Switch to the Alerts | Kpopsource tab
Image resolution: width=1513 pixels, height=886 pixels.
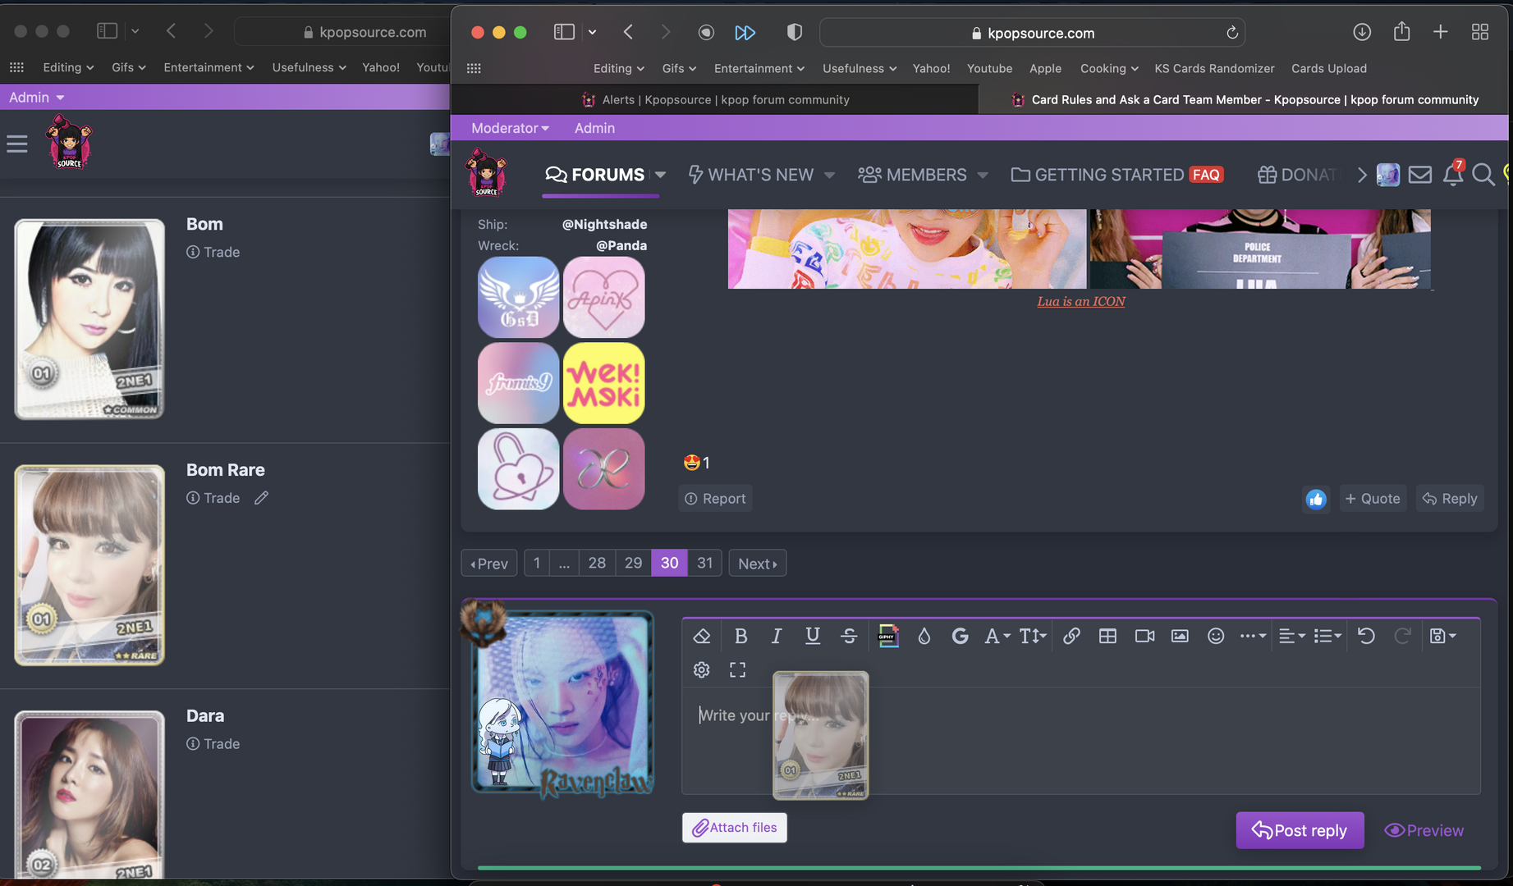715,99
